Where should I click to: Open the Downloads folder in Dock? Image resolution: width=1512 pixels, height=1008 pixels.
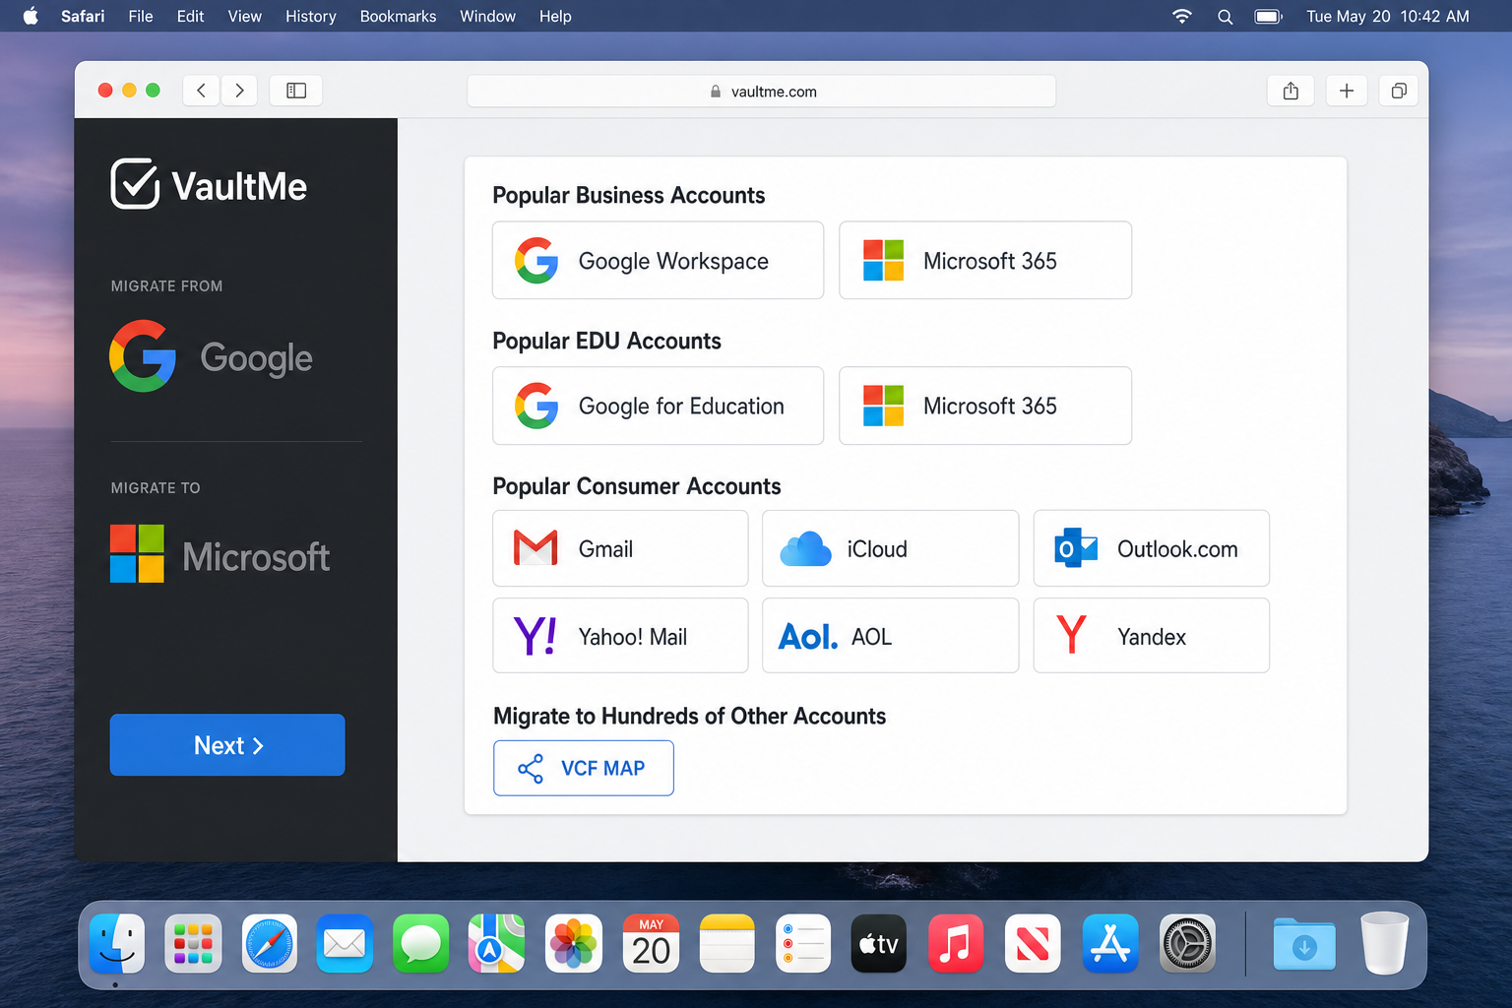point(1304,943)
